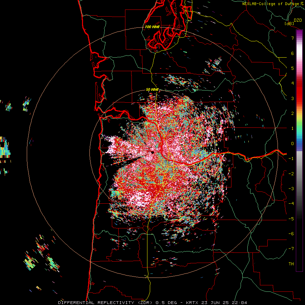305x305 pixels.
Task: Click the 3 value on the scale
Action: tap(292, 98)
